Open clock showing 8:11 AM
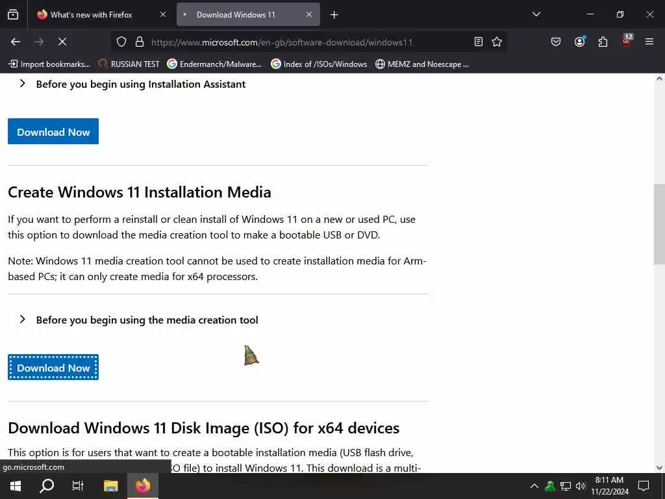665x499 pixels. pyautogui.click(x=609, y=486)
